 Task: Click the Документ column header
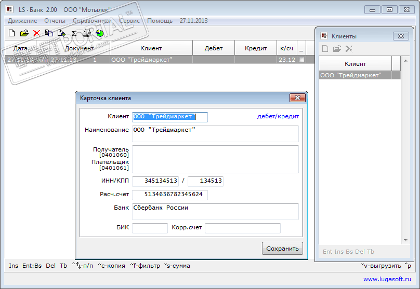pos(80,48)
